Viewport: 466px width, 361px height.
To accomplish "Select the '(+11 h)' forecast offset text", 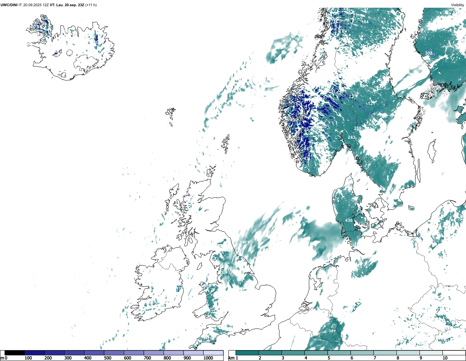I will click(x=91, y=5).
